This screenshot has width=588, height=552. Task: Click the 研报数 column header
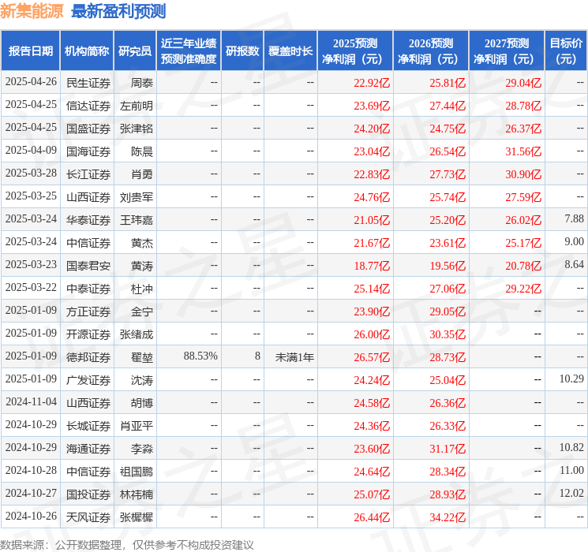click(x=242, y=51)
